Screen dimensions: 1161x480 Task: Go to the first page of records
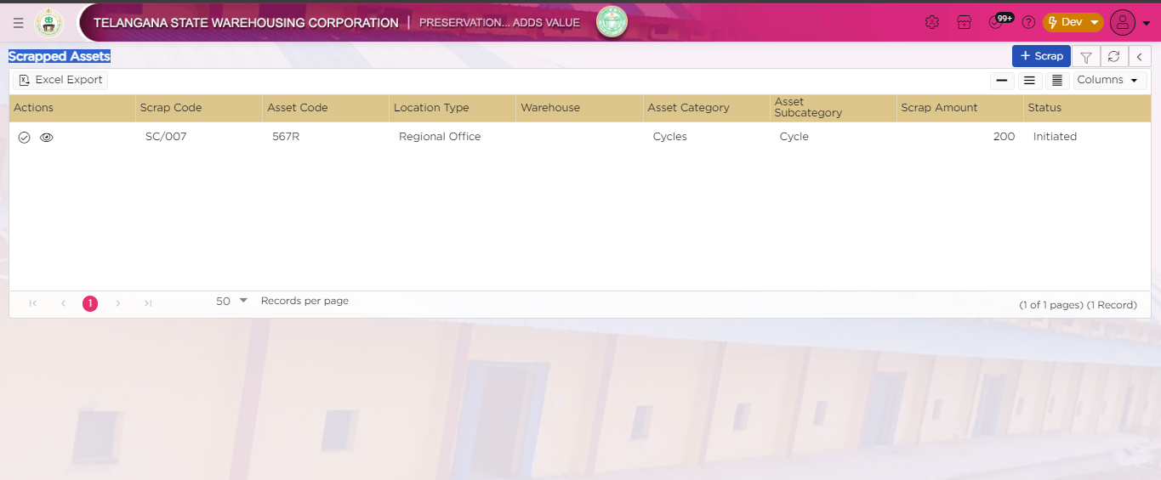tap(33, 303)
